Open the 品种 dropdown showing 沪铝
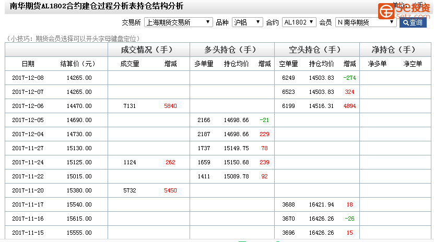This screenshot has height=242, width=434. (247, 22)
